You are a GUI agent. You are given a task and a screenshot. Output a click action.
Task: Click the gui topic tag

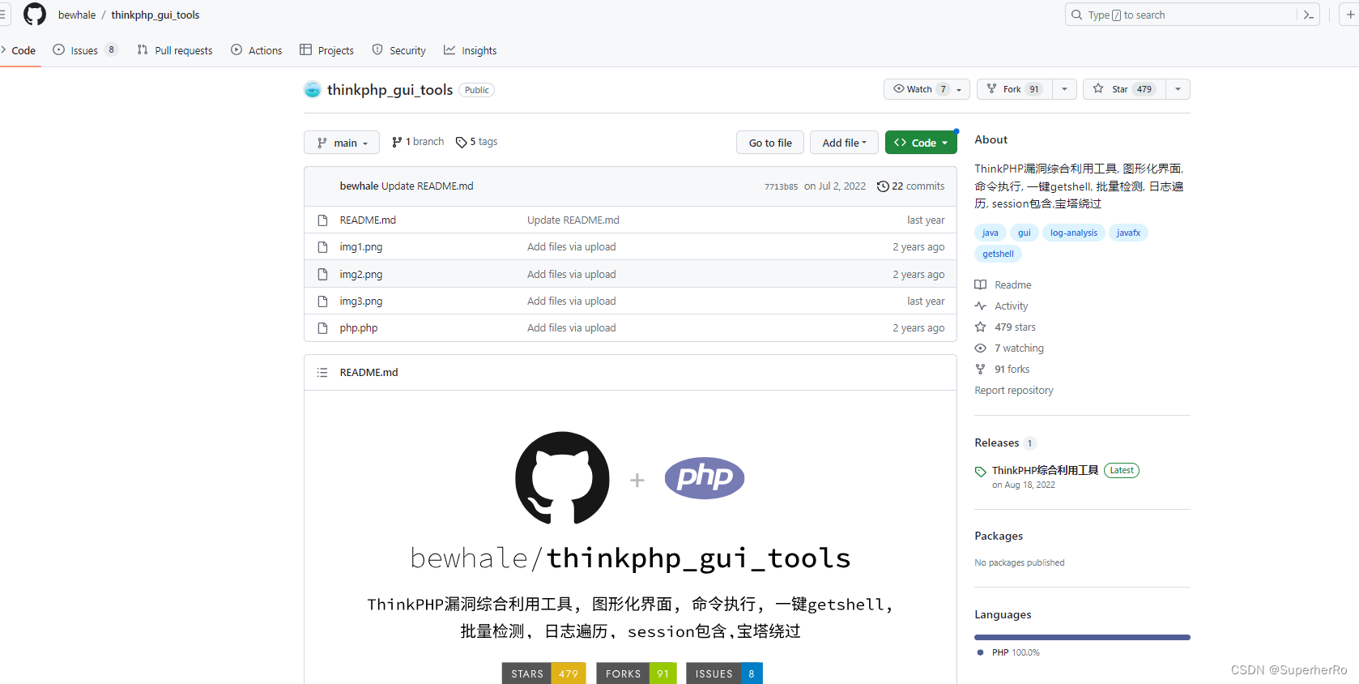click(x=1025, y=233)
